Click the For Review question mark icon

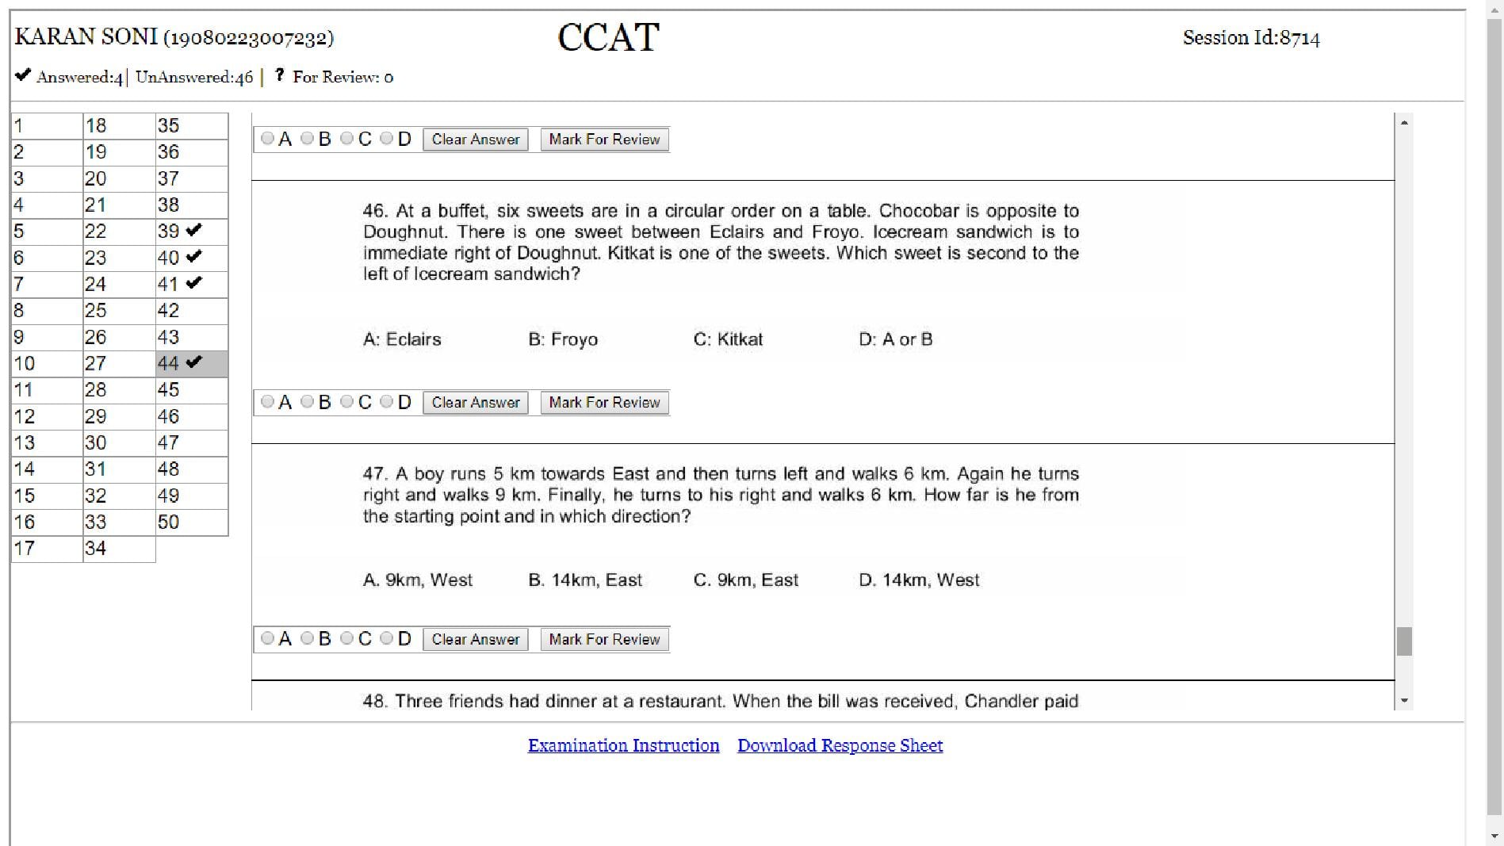click(x=278, y=75)
